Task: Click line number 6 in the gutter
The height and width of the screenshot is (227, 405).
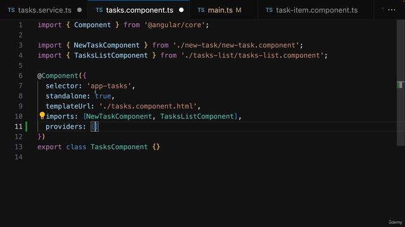Action: [20, 76]
